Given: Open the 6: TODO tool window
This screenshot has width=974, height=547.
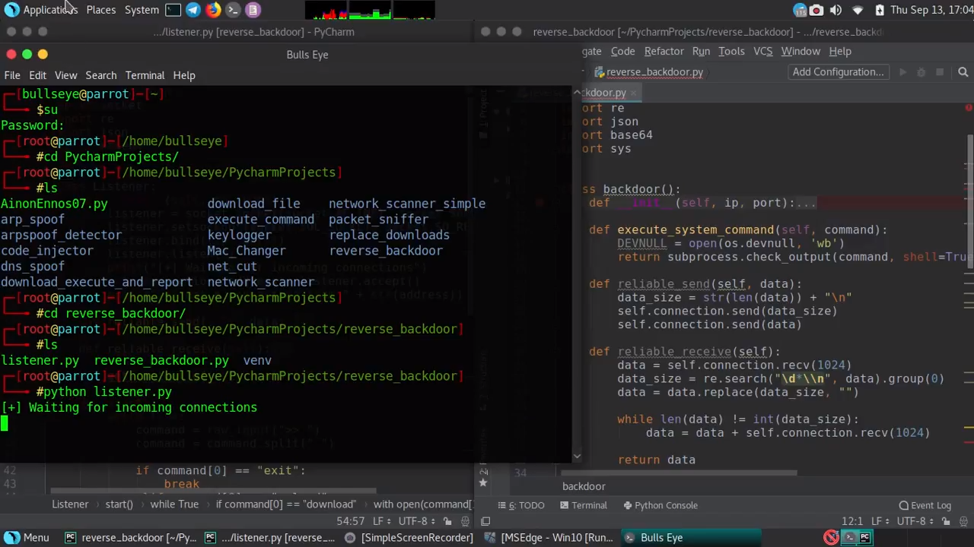Looking at the screenshot, I should (x=526, y=505).
